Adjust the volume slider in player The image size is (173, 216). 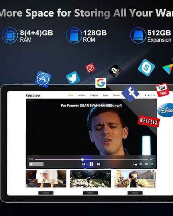point(36,164)
